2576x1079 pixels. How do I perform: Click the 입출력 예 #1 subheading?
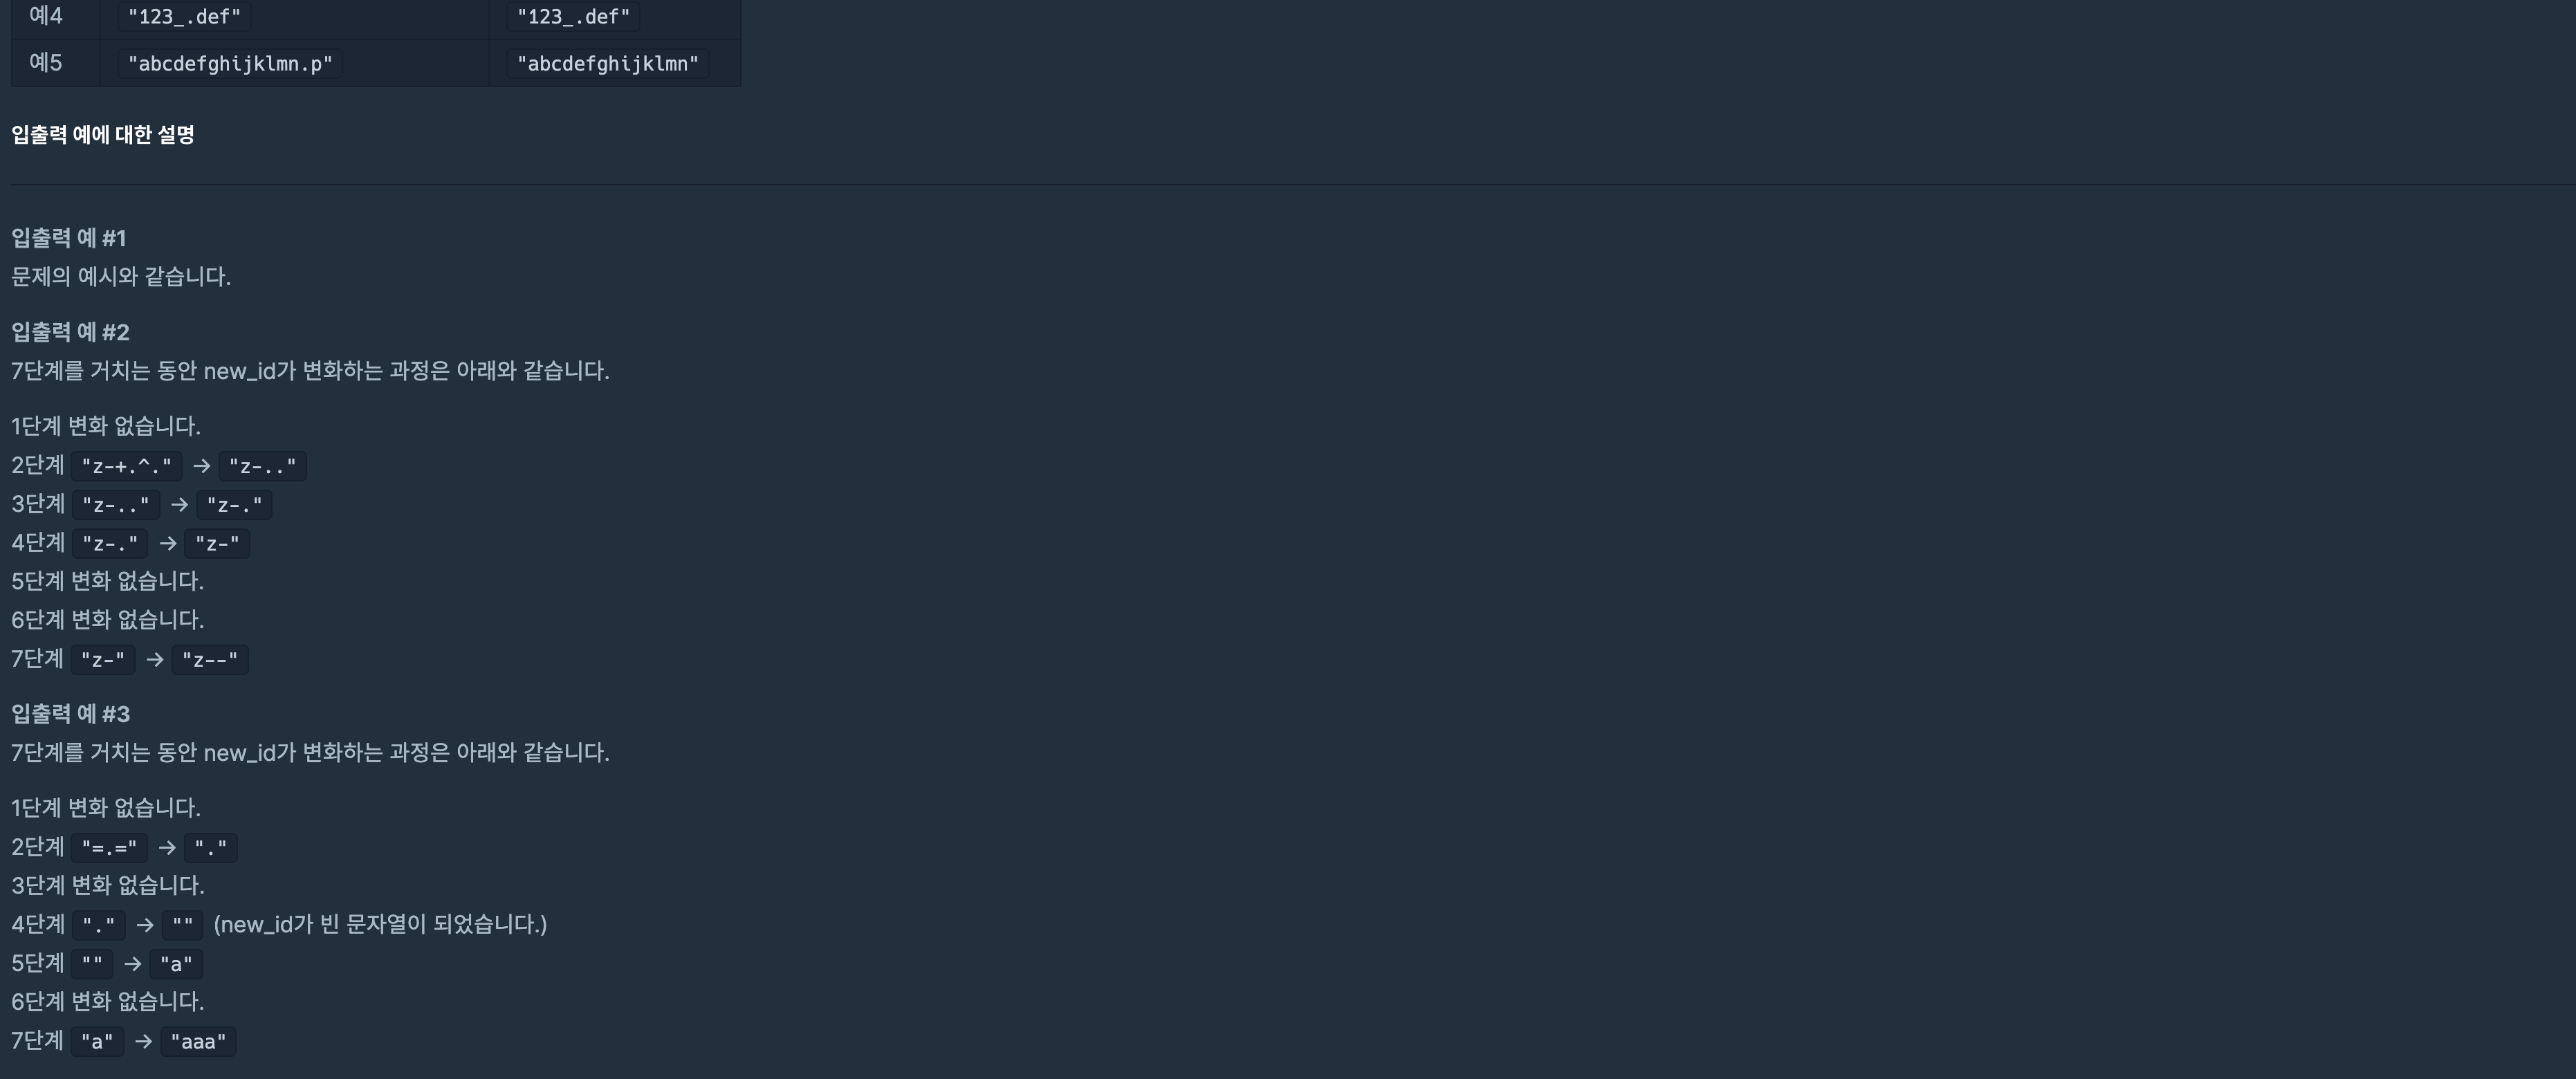coord(69,238)
